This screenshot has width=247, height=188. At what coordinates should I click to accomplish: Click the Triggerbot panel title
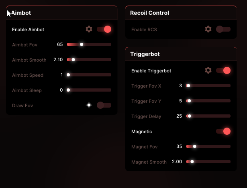pyautogui.click(x=145, y=54)
